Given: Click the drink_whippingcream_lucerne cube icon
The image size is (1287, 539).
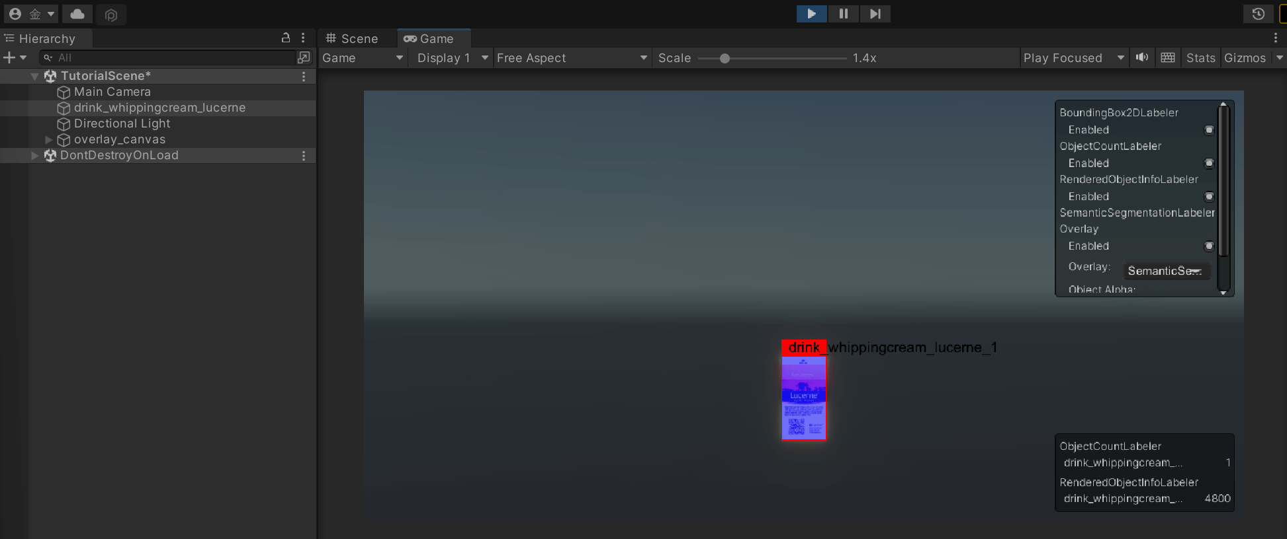Looking at the screenshot, I should (x=64, y=108).
